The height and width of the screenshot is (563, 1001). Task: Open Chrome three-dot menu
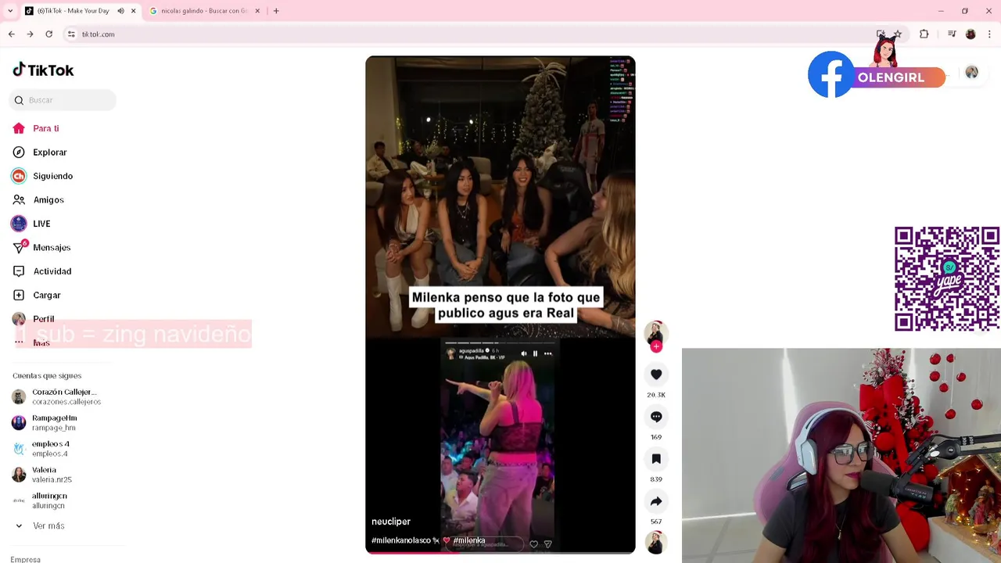point(990,34)
